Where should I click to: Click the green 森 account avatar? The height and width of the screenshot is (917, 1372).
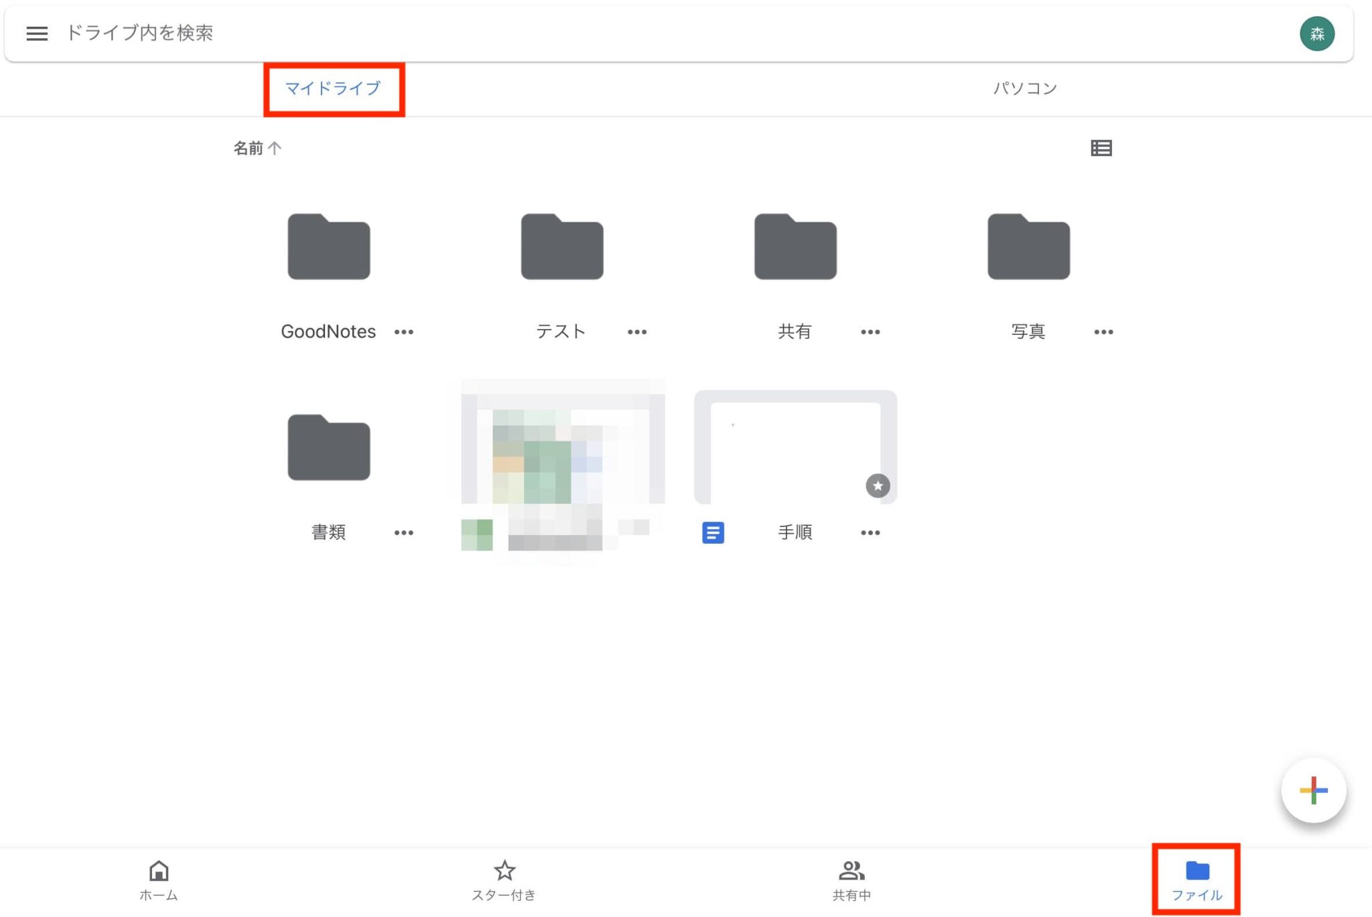click(x=1316, y=33)
